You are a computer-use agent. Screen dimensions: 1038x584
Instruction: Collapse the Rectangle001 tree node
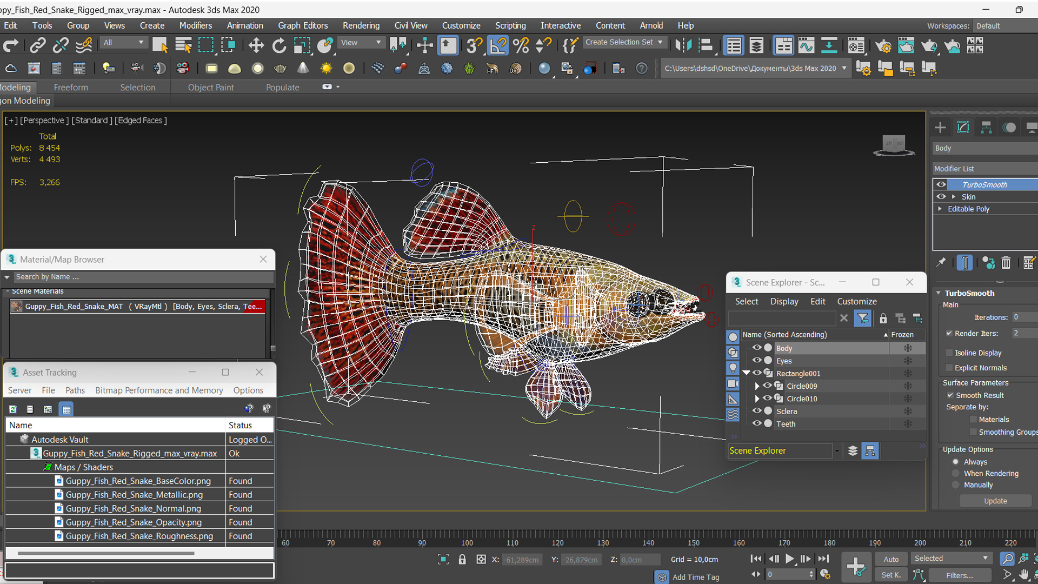[x=746, y=373]
